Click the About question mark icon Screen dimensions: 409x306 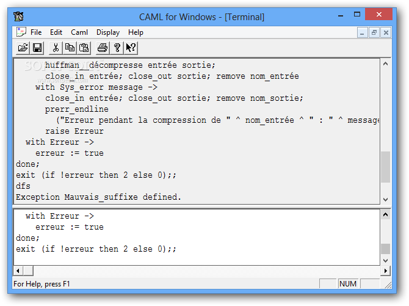pyautogui.click(x=117, y=48)
